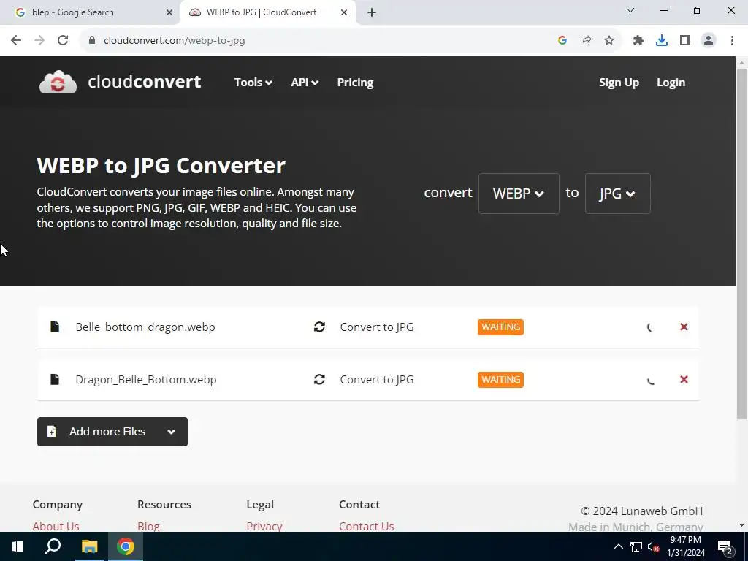Click Login in the header

point(671,82)
